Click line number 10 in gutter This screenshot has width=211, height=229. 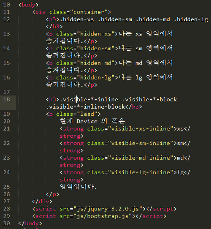point(7,5)
